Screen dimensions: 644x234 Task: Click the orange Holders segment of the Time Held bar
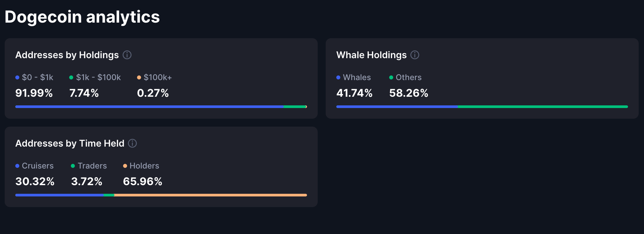tap(210, 195)
